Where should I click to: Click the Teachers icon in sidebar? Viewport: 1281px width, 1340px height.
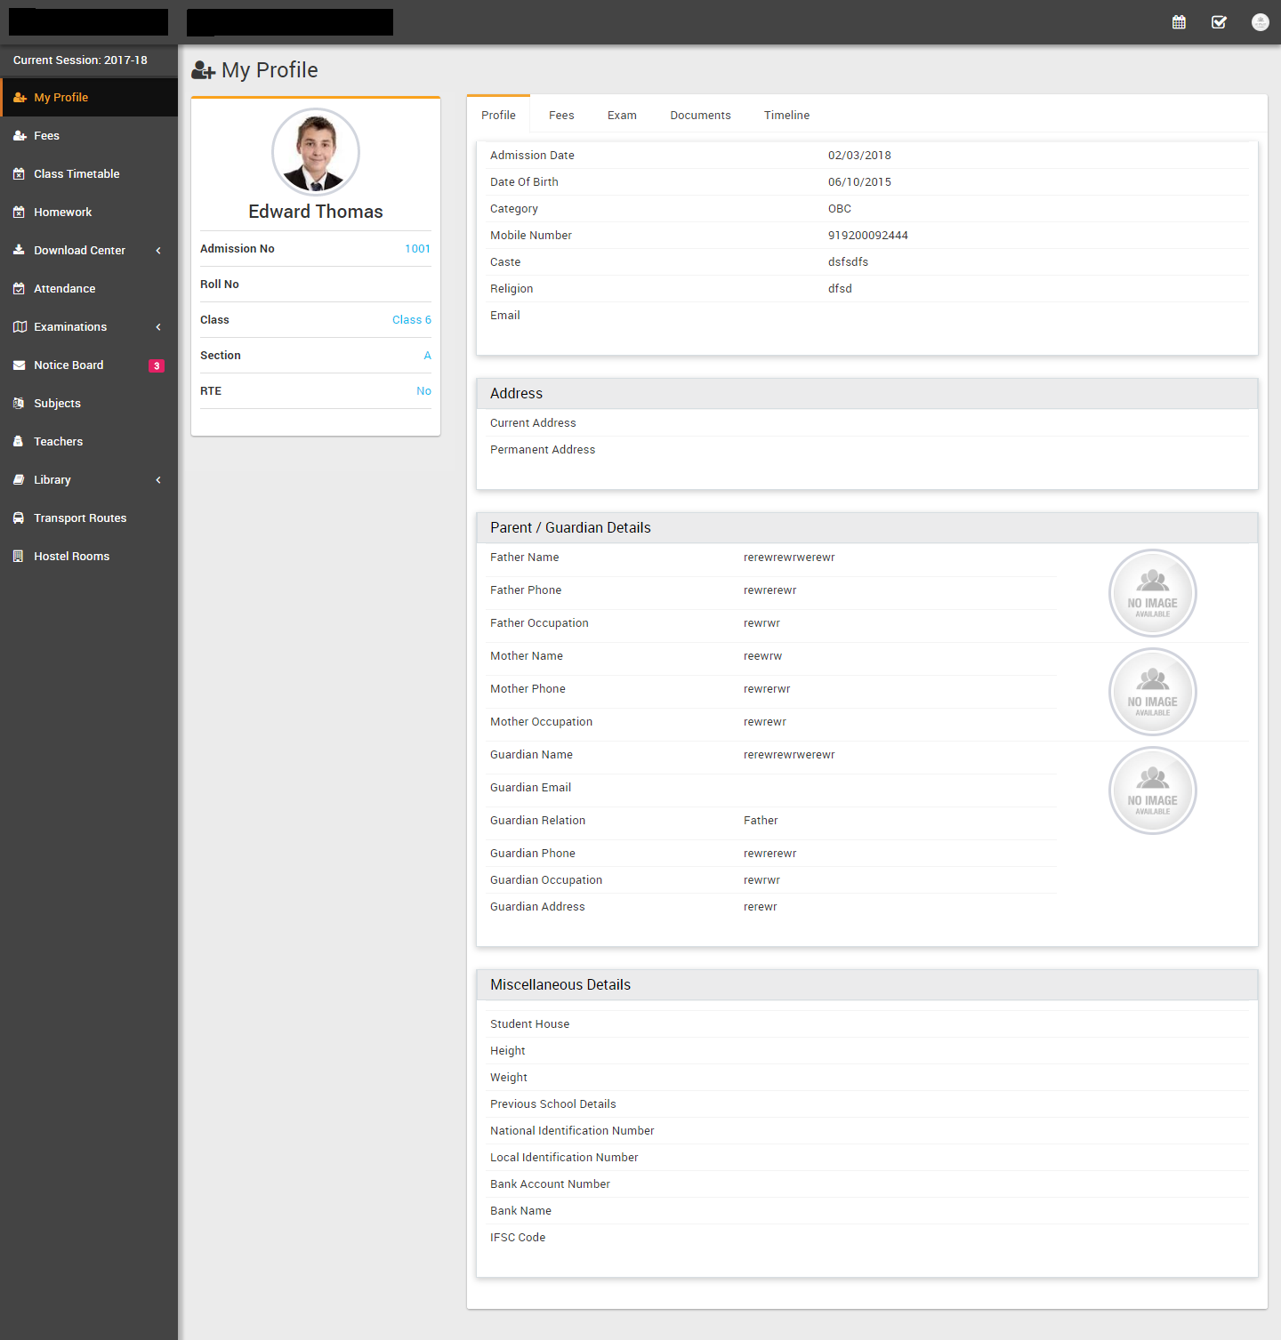[x=19, y=442]
